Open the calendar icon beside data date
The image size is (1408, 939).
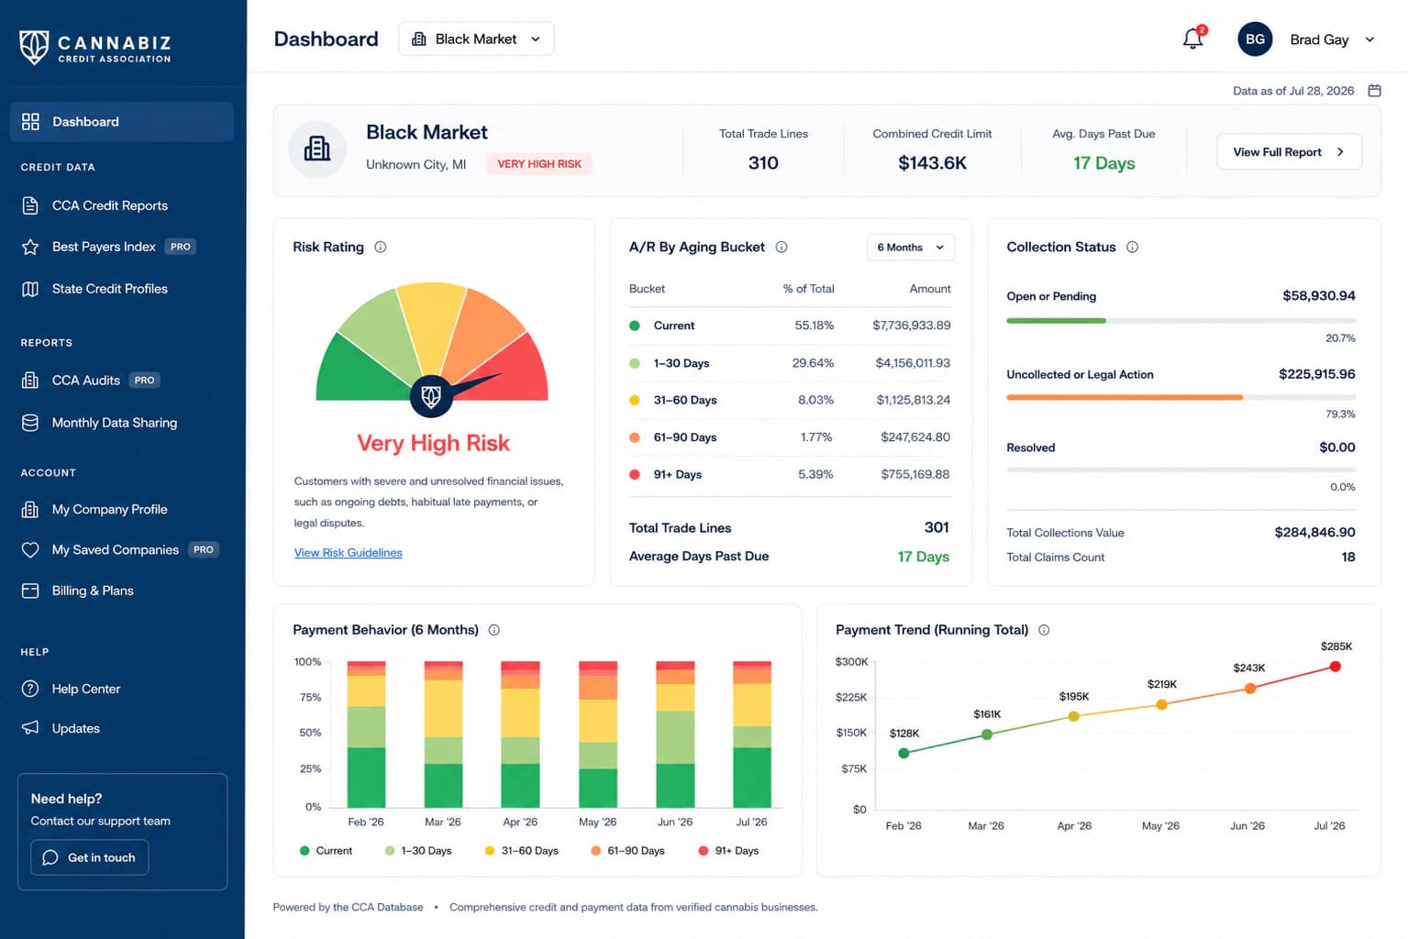point(1374,91)
